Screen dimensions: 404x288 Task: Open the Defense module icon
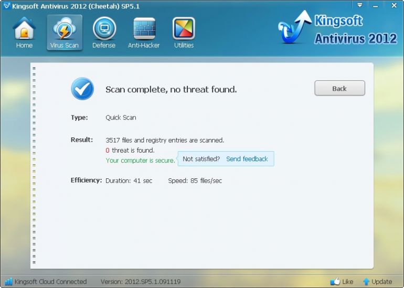[104, 29]
